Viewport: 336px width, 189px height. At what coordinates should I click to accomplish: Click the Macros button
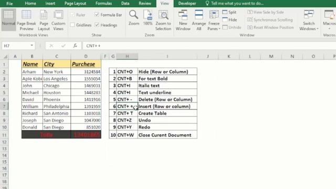(x=329, y=20)
